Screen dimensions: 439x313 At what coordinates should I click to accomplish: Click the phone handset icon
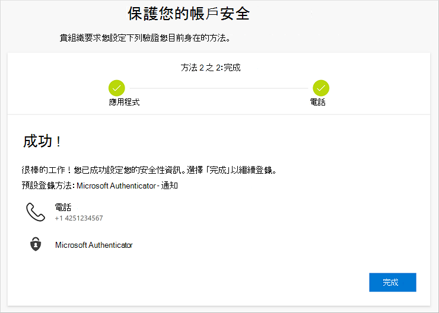pyautogui.click(x=36, y=212)
